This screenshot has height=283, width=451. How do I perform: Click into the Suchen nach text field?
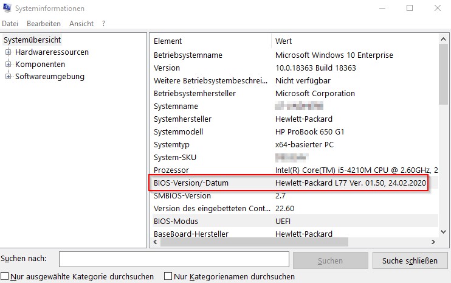(173, 260)
